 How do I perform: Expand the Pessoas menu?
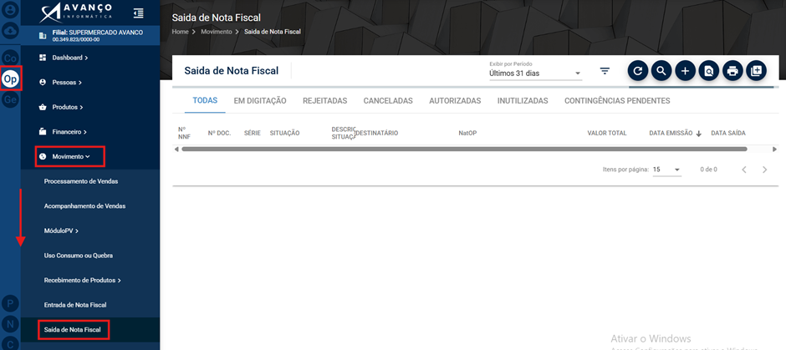60,82
